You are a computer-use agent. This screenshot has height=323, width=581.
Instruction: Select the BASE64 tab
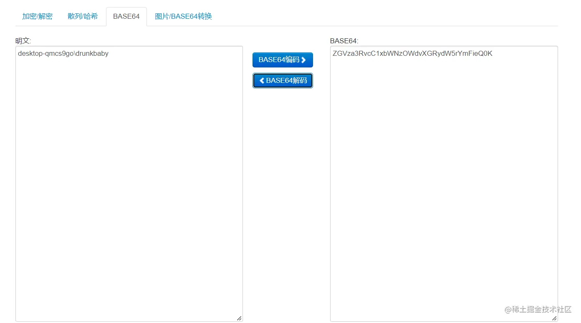(x=126, y=17)
